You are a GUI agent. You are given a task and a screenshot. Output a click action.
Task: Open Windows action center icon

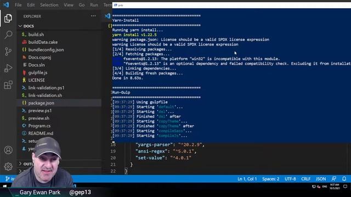(x=345, y=187)
